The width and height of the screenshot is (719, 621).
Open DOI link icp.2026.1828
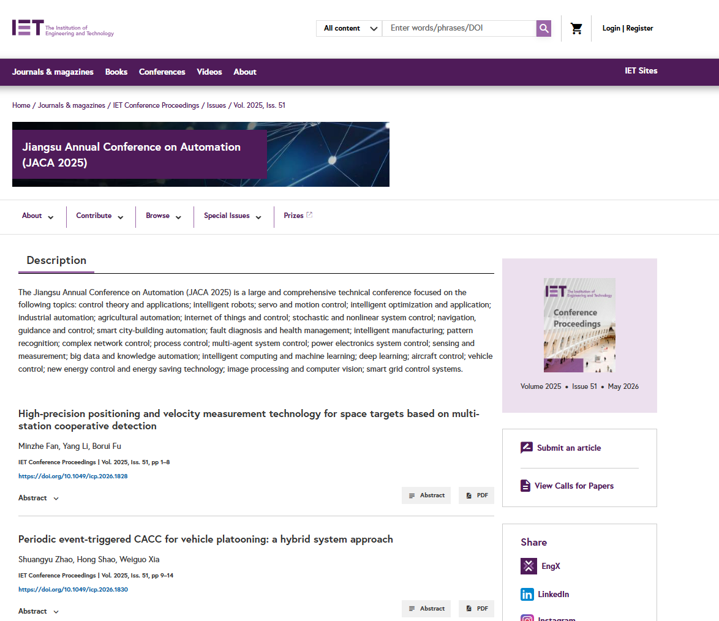(x=73, y=476)
